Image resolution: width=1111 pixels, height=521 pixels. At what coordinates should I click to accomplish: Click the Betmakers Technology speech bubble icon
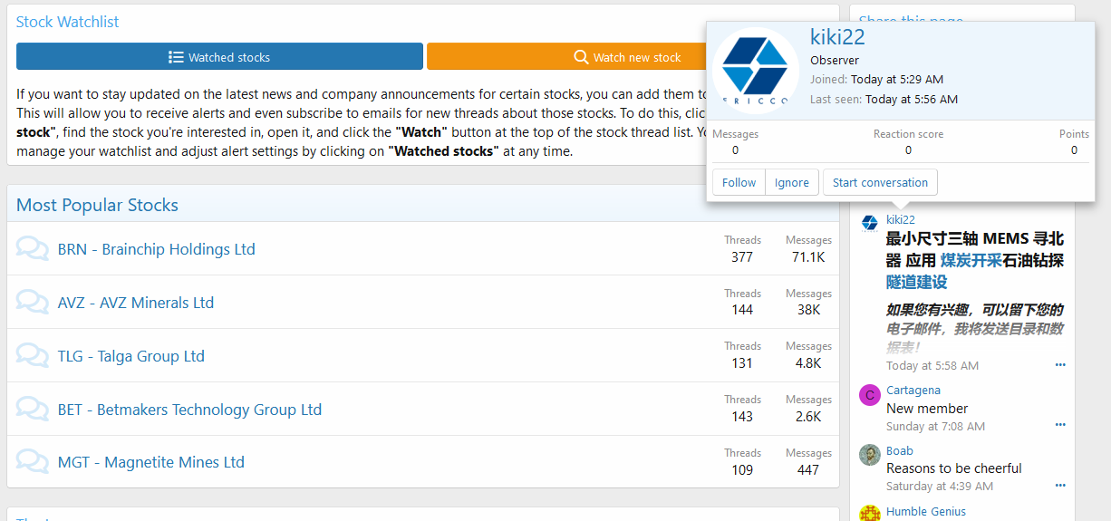pyautogui.click(x=33, y=410)
